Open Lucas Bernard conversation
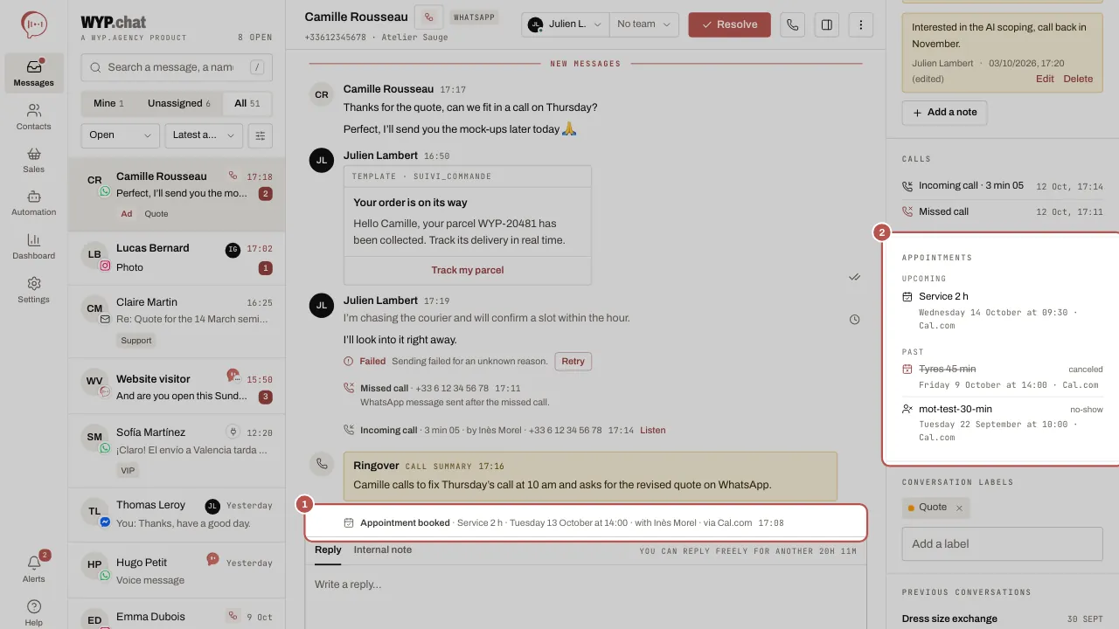 coord(177,258)
